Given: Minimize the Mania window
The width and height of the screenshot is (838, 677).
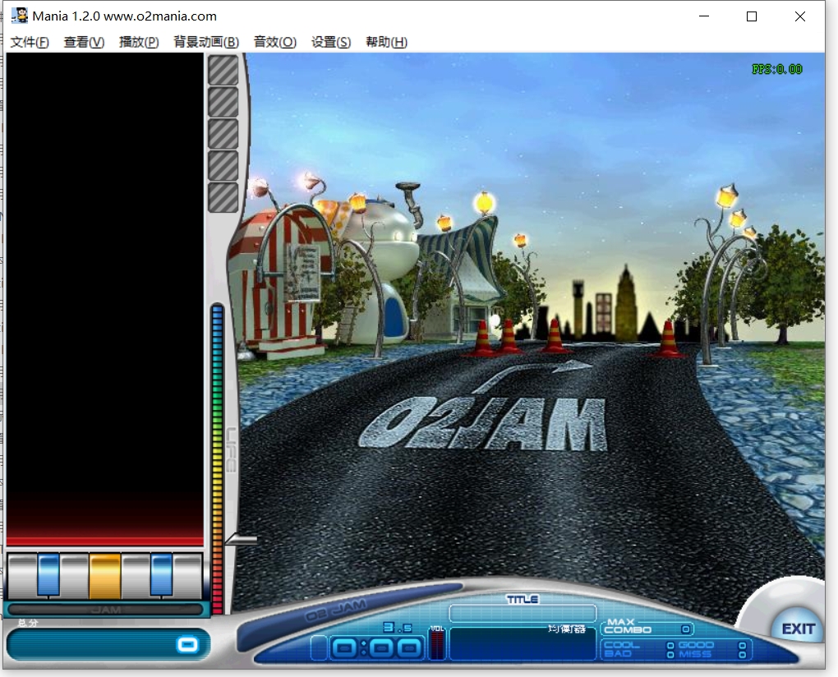Looking at the screenshot, I should 704,16.
